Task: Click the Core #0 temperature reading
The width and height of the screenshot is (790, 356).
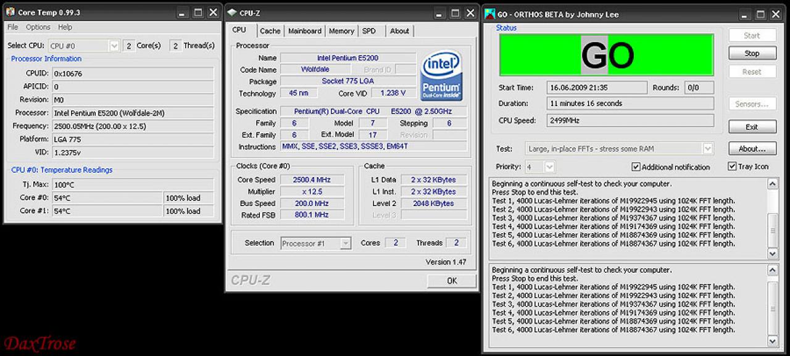Action: (107, 198)
